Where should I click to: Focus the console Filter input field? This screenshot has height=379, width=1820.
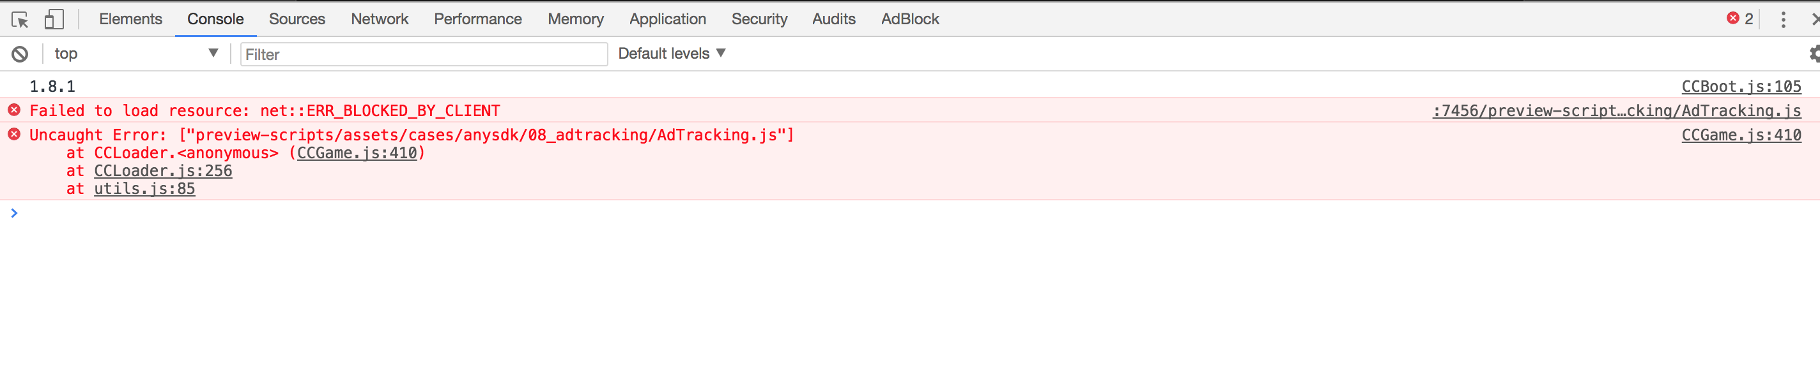pyautogui.click(x=424, y=54)
